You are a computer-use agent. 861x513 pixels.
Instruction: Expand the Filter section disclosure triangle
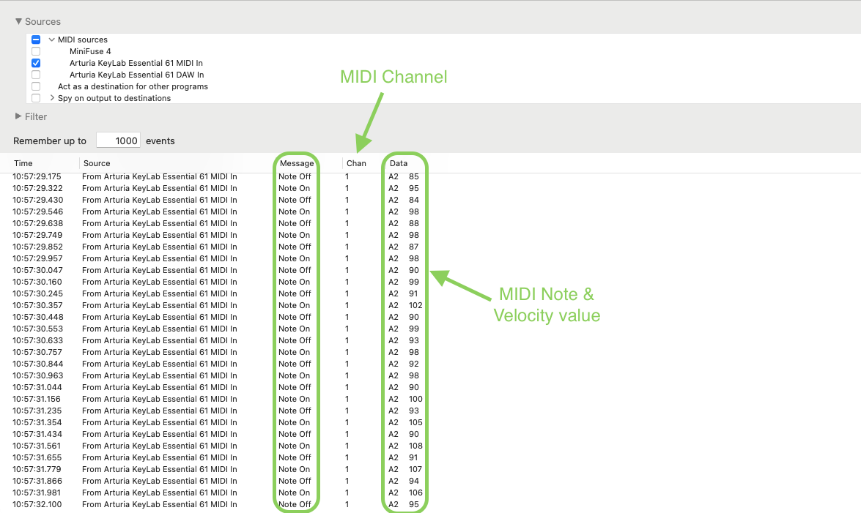[x=18, y=116]
